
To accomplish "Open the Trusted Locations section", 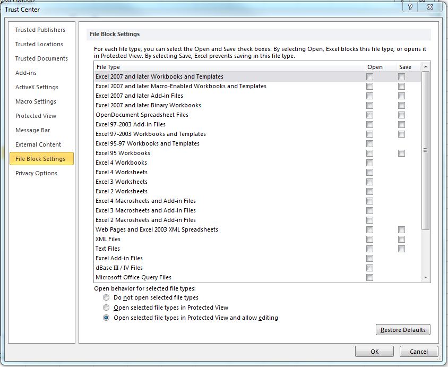I will [x=39, y=44].
